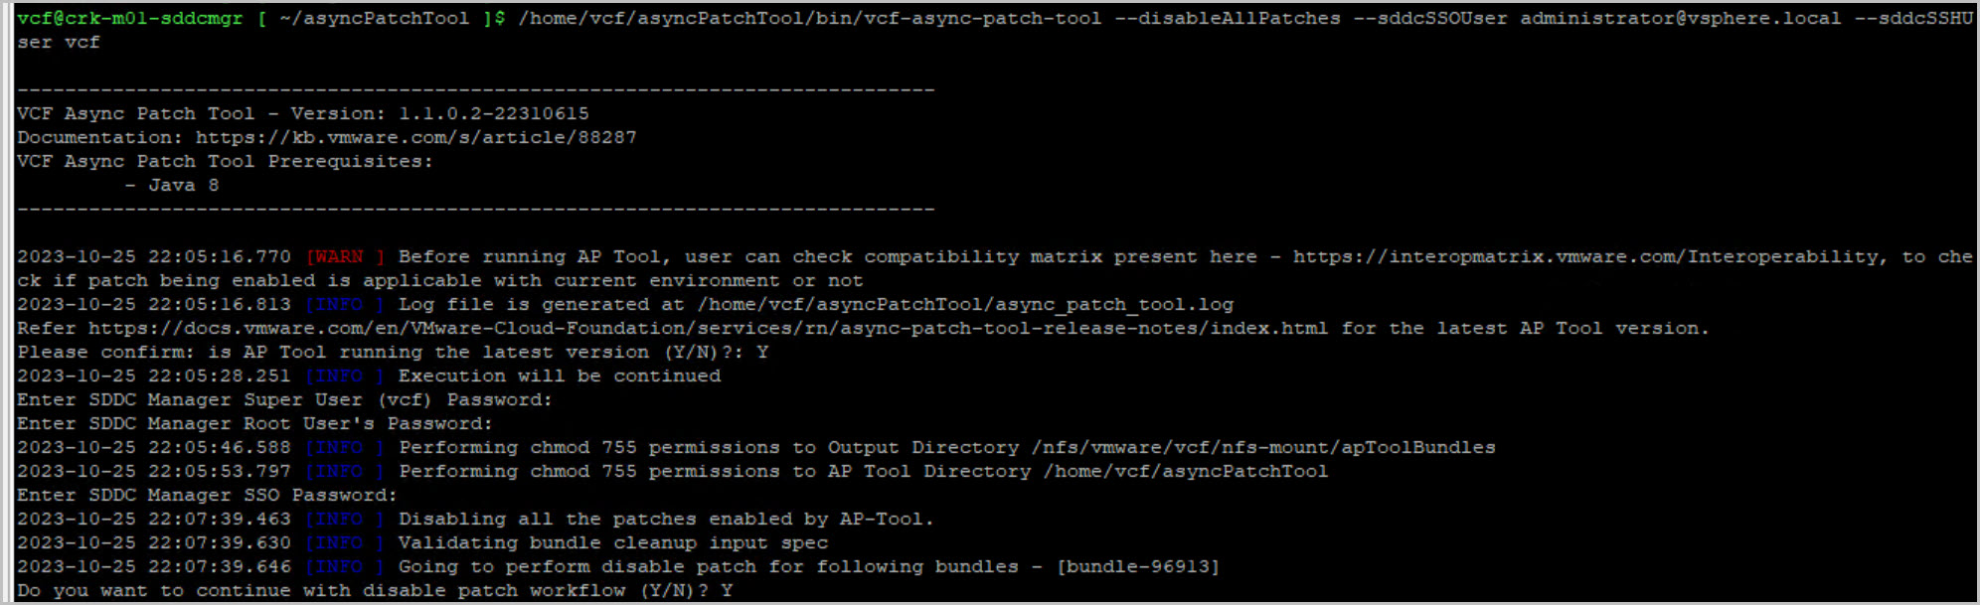Screen dimensions: 1980x605
Task: Click the version number 1.1.0.2-22310615
Action: [x=493, y=113]
